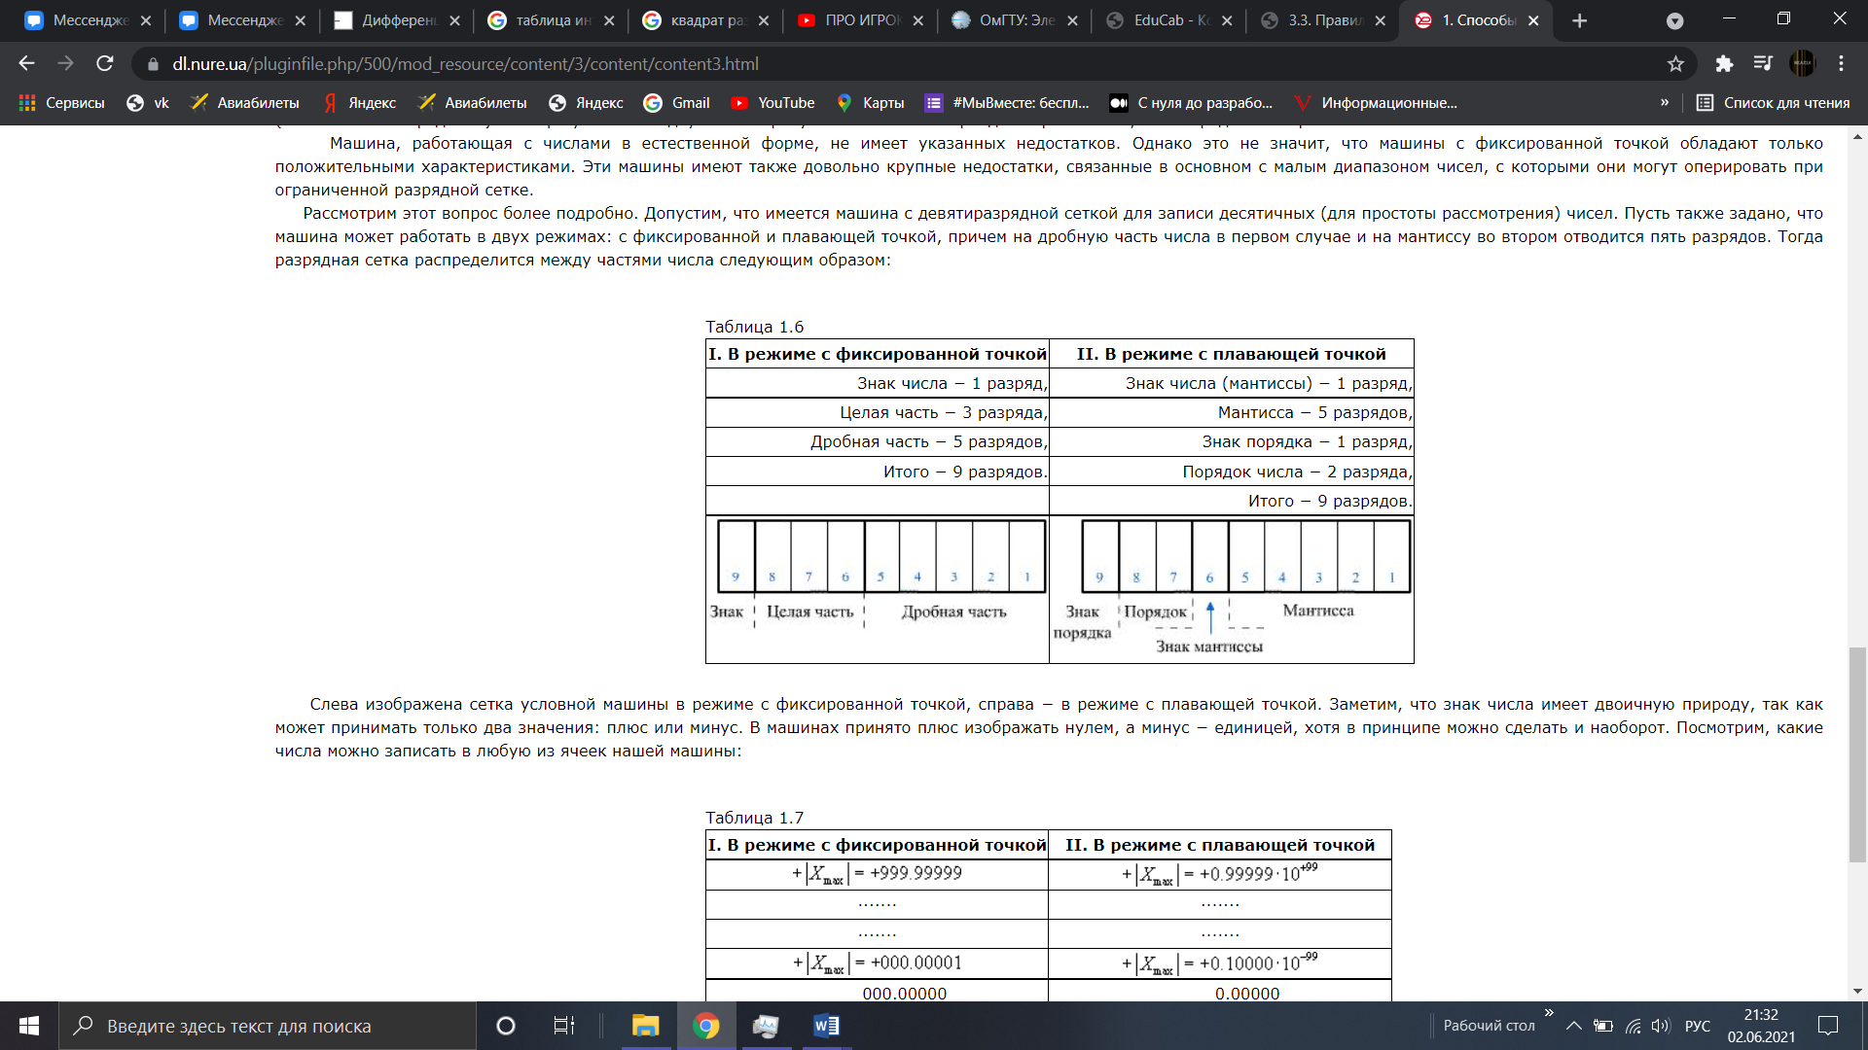Image resolution: width=1868 pixels, height=1050 pixels.
Task: Click the taskbar search box
Action: click(x=268, y=1026)
